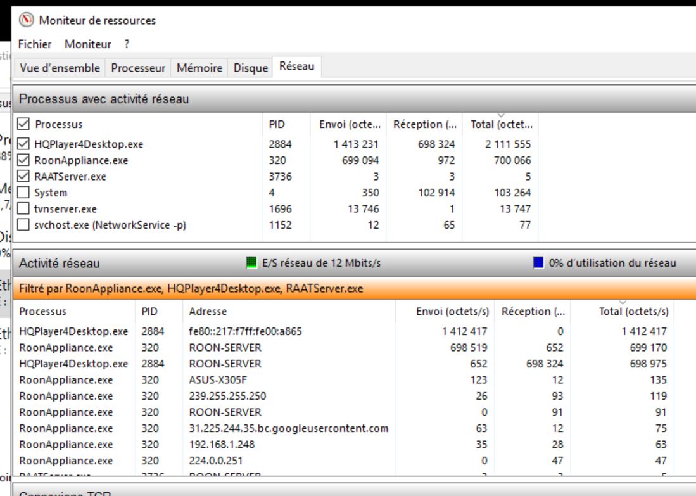Sort network activity by Réception column
This screenshot has height=496, width=696.
(533, 312)
